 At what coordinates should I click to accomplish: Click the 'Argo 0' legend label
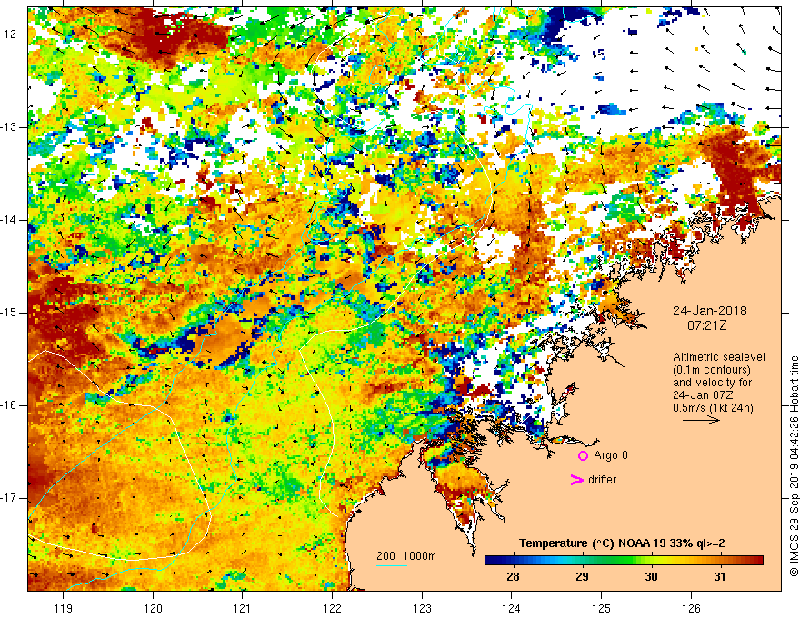(x=611, y=455)
